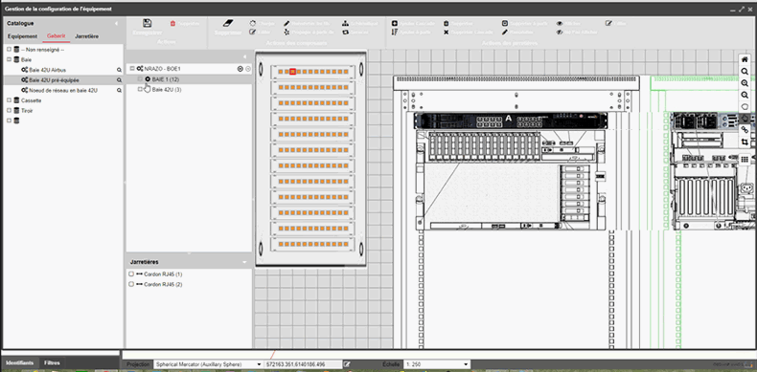
Task: Click the Cordon RJ45 (1) label
Action: [163, 274]
